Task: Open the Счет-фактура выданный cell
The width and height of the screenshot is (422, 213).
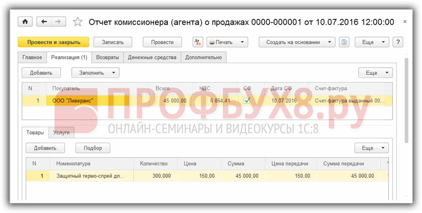Action: coord(350,101)
